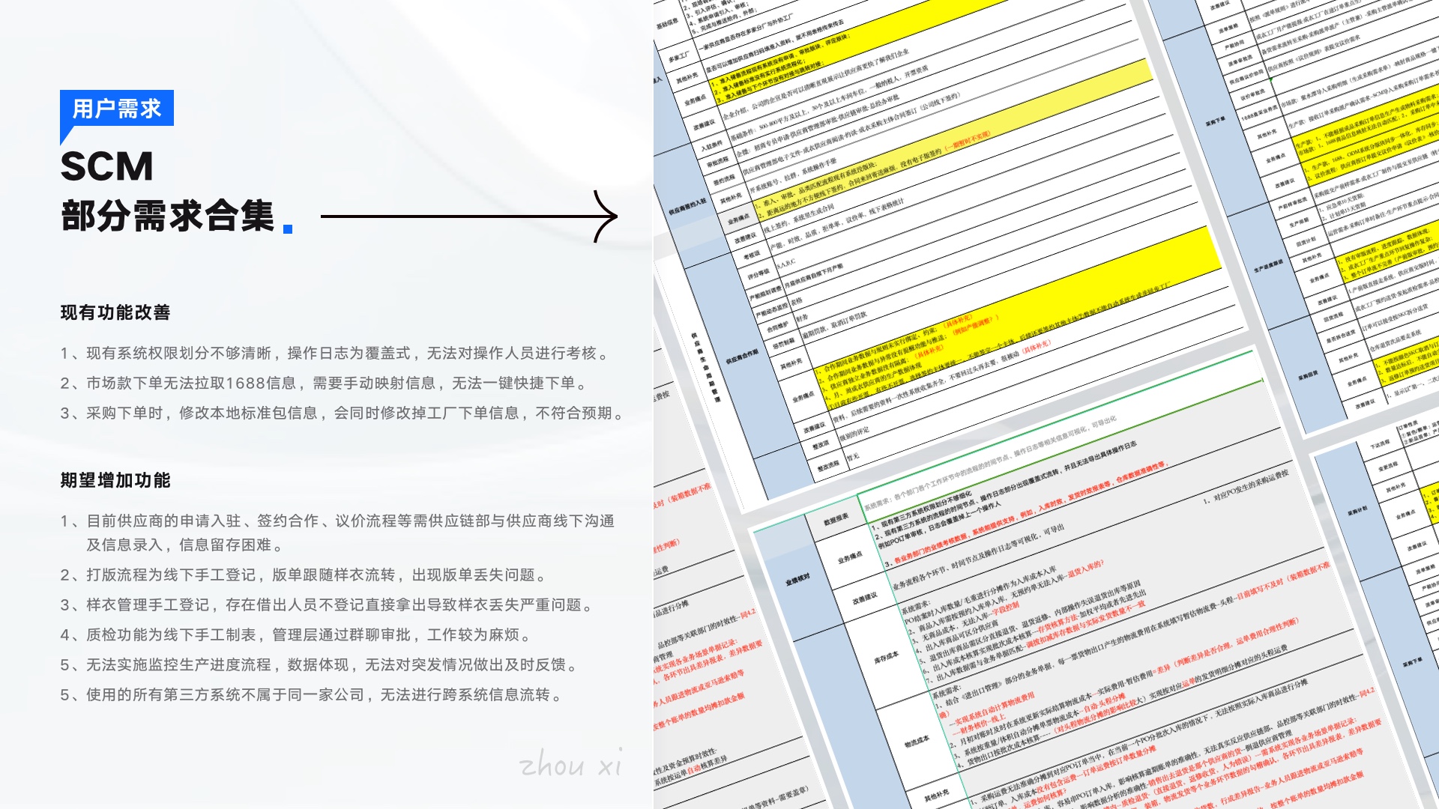This screenshot has height=809, width=1439.
Task: Click the item about 目前供应商的申请入驻
Action: click(x=337, y=521)
